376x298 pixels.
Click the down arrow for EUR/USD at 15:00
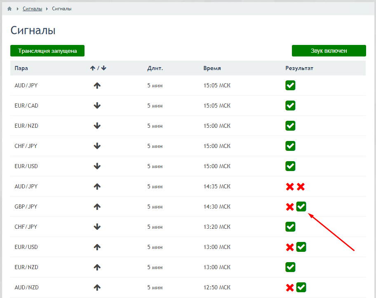tap(97, 166)
